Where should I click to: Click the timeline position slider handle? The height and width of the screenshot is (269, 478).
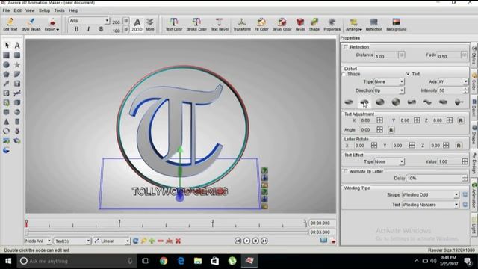pyautogui.click(x=27, y=232)
